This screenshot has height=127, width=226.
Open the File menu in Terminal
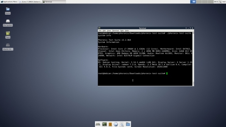tap(100, 31)
